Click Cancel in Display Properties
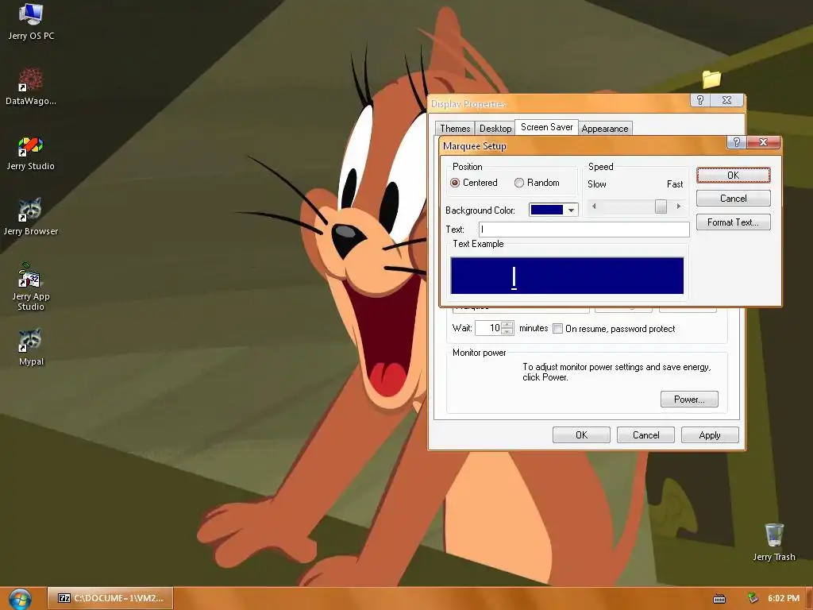 645,435
